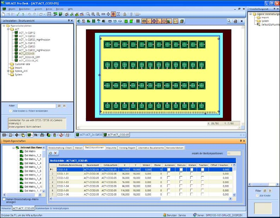Select ACT_CC02-05_CPP in the tree
280x218 pixels.
30,57
